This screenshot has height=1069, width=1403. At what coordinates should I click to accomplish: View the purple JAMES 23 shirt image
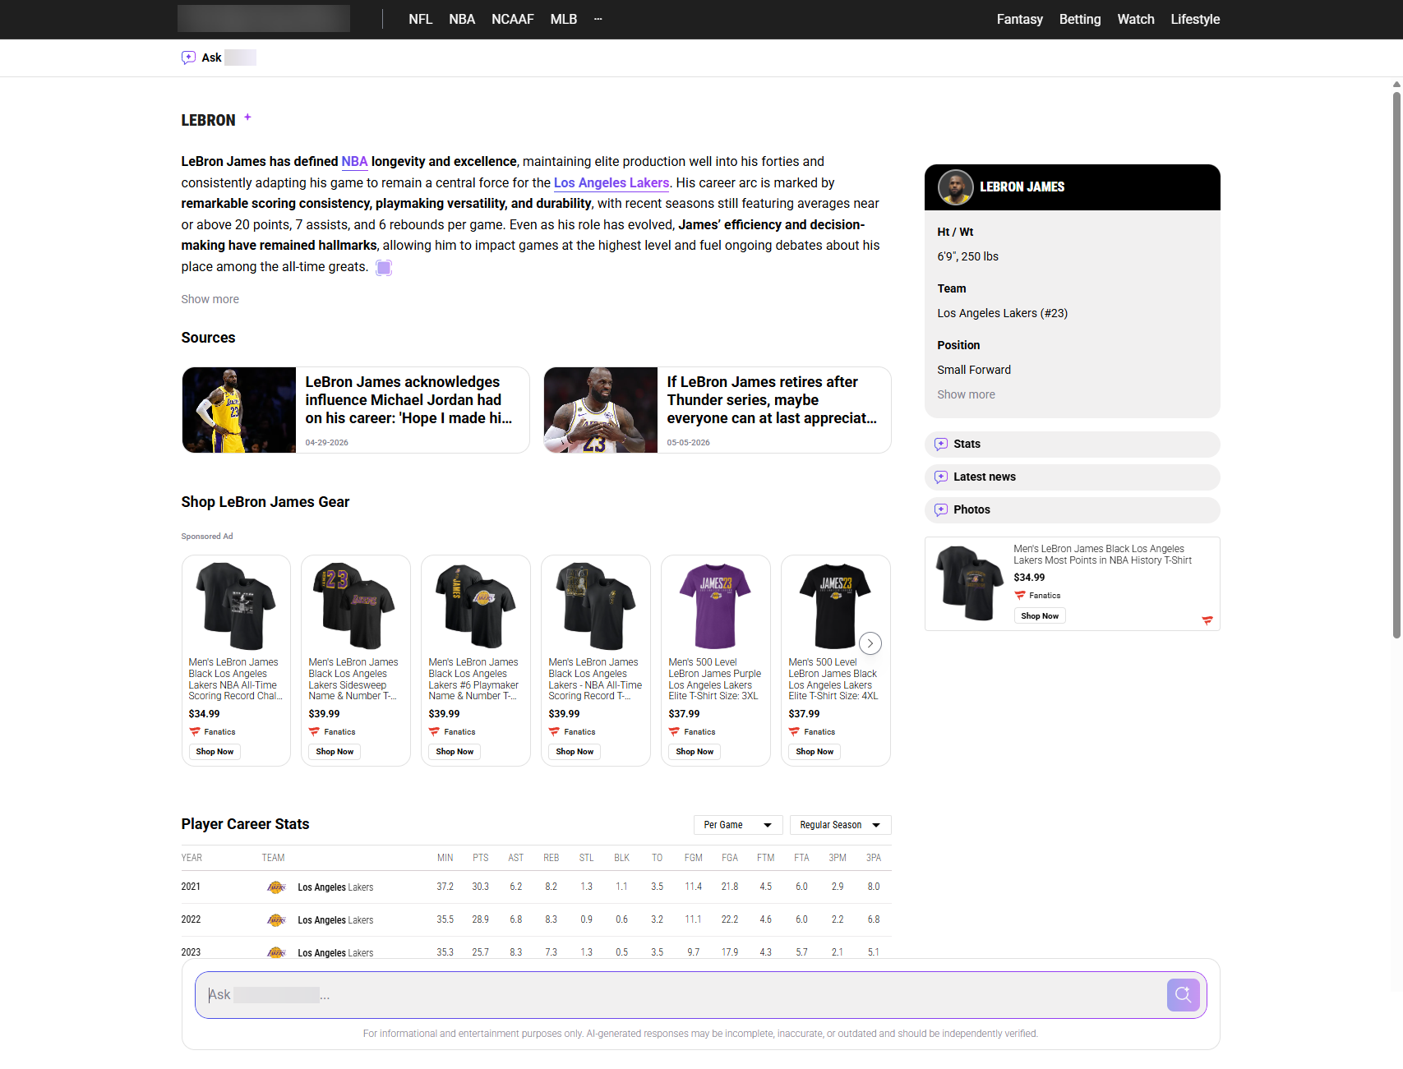click(715, 606)
